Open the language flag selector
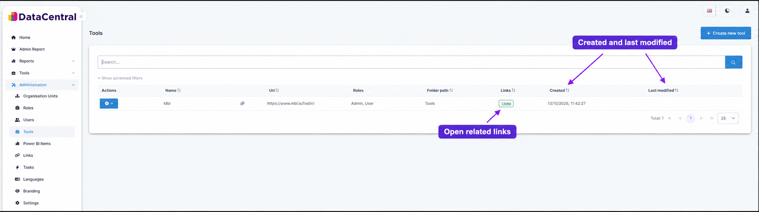The height and width of the screenshot is (212, 759). coord(709,11)
